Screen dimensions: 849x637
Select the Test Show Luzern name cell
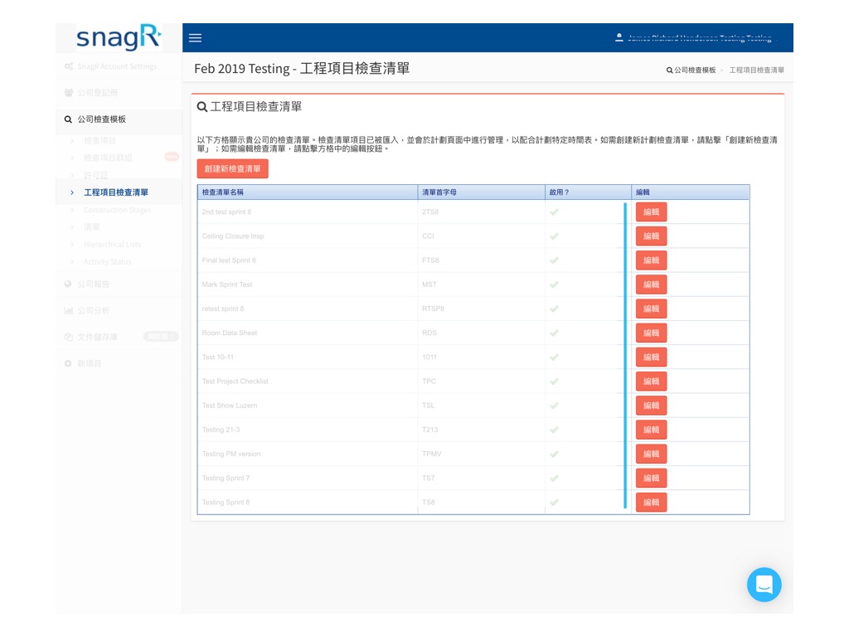pos(308,406)
